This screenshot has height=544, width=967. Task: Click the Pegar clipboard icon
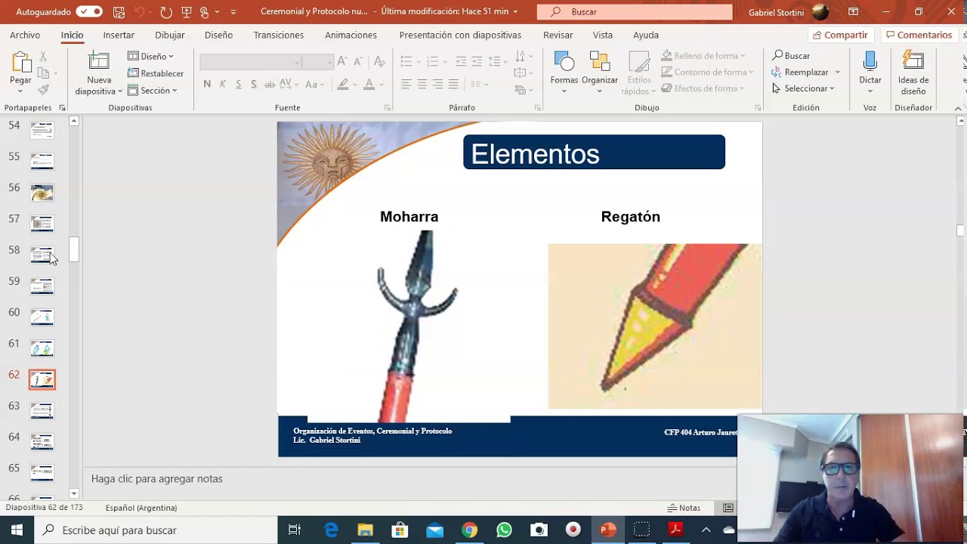pyautogui.click(x=20, y=62)
